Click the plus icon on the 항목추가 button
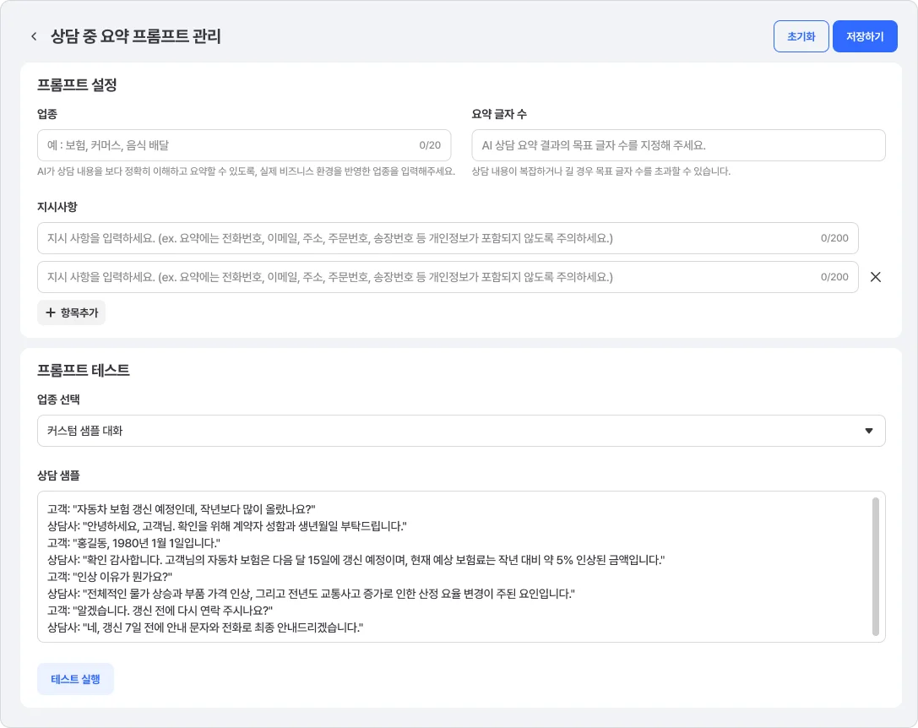Screen dimensions: 918x728 coord(51,312)
